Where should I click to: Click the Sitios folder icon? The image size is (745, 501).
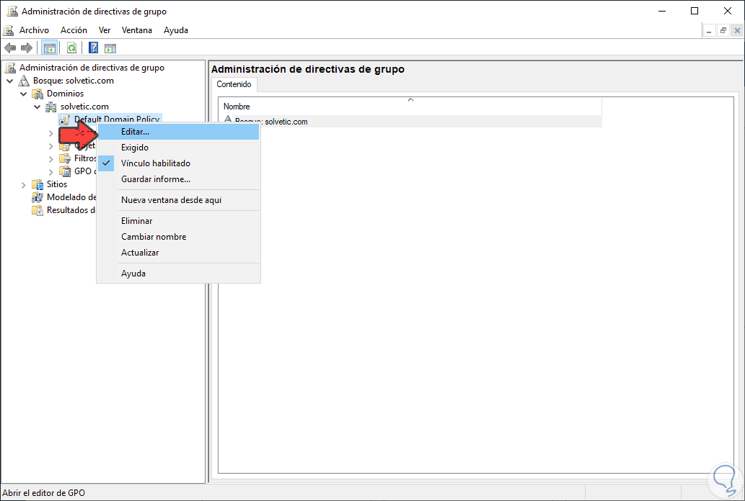click(38, 184)
